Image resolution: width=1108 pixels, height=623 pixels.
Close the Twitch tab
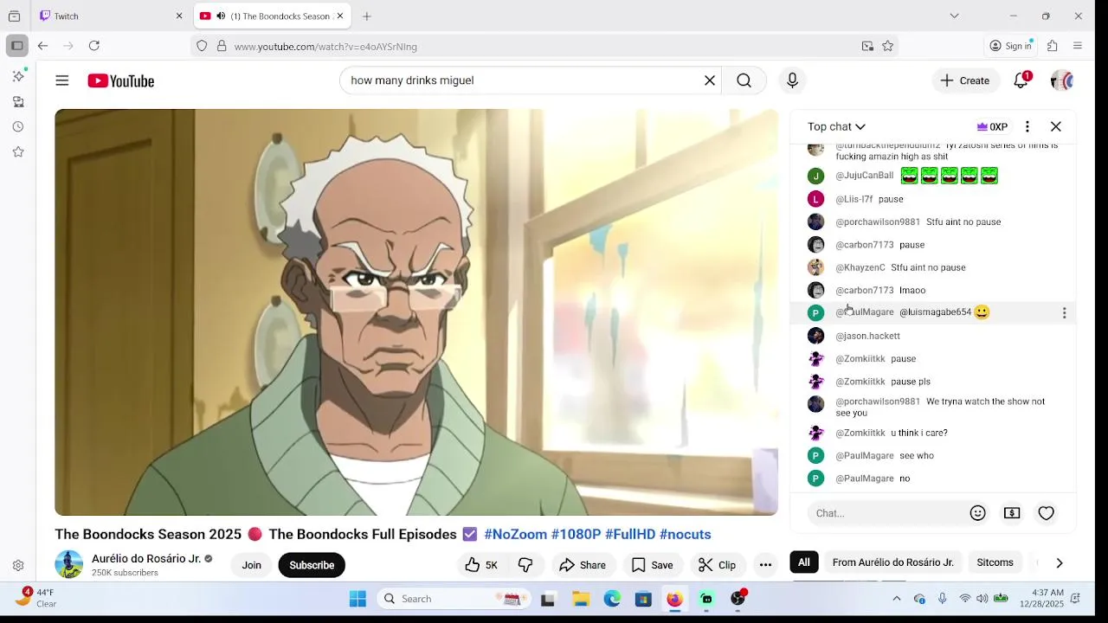pos(179,16)
